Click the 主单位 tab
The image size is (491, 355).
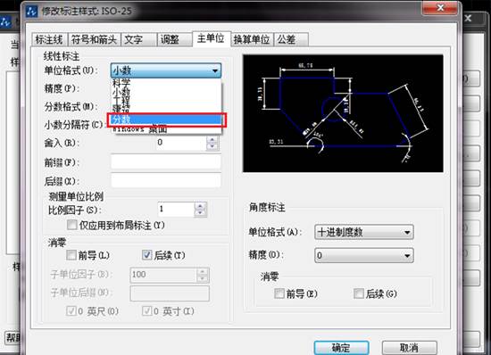[212, 38]
